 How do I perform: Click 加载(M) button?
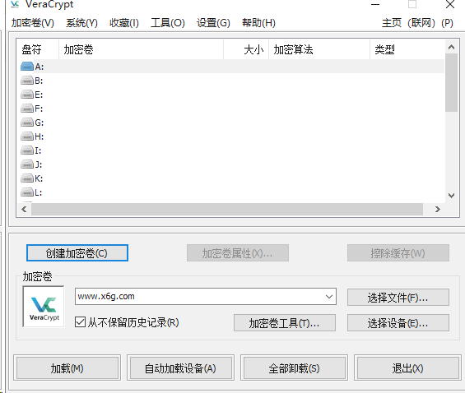coord(67,368)
